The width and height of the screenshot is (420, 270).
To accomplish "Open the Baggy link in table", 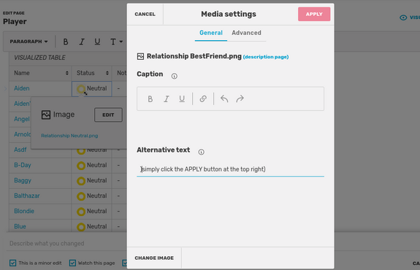I will tap(23, 181).
